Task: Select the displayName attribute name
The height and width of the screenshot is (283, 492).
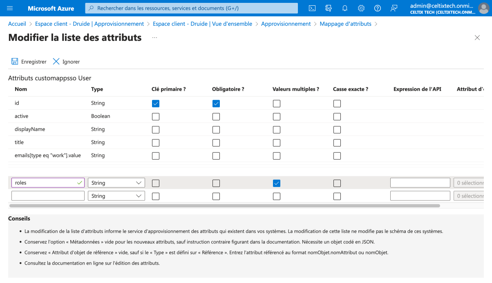Action: click(30, 129)
